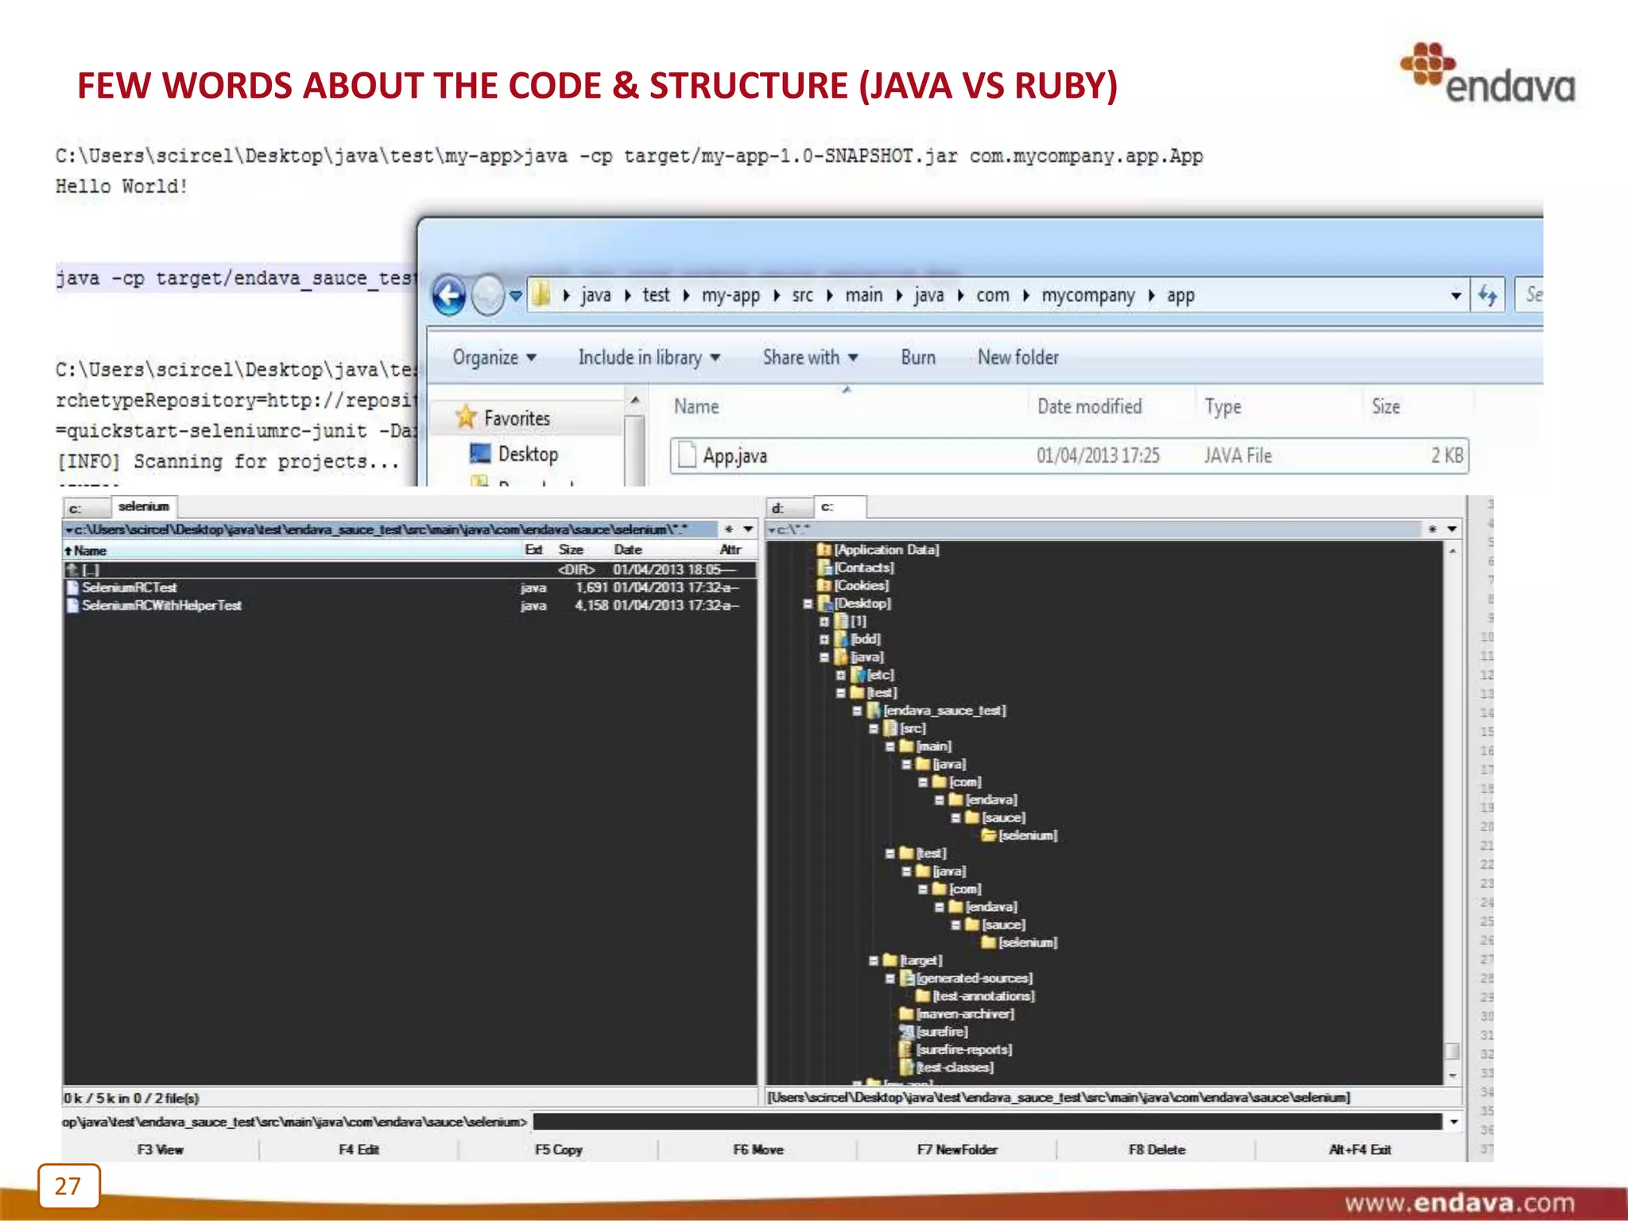Select SeleniumRCTest java file
Image resolution: width=1628 pixels, height=1221 pixels.
tap(409, 588)
